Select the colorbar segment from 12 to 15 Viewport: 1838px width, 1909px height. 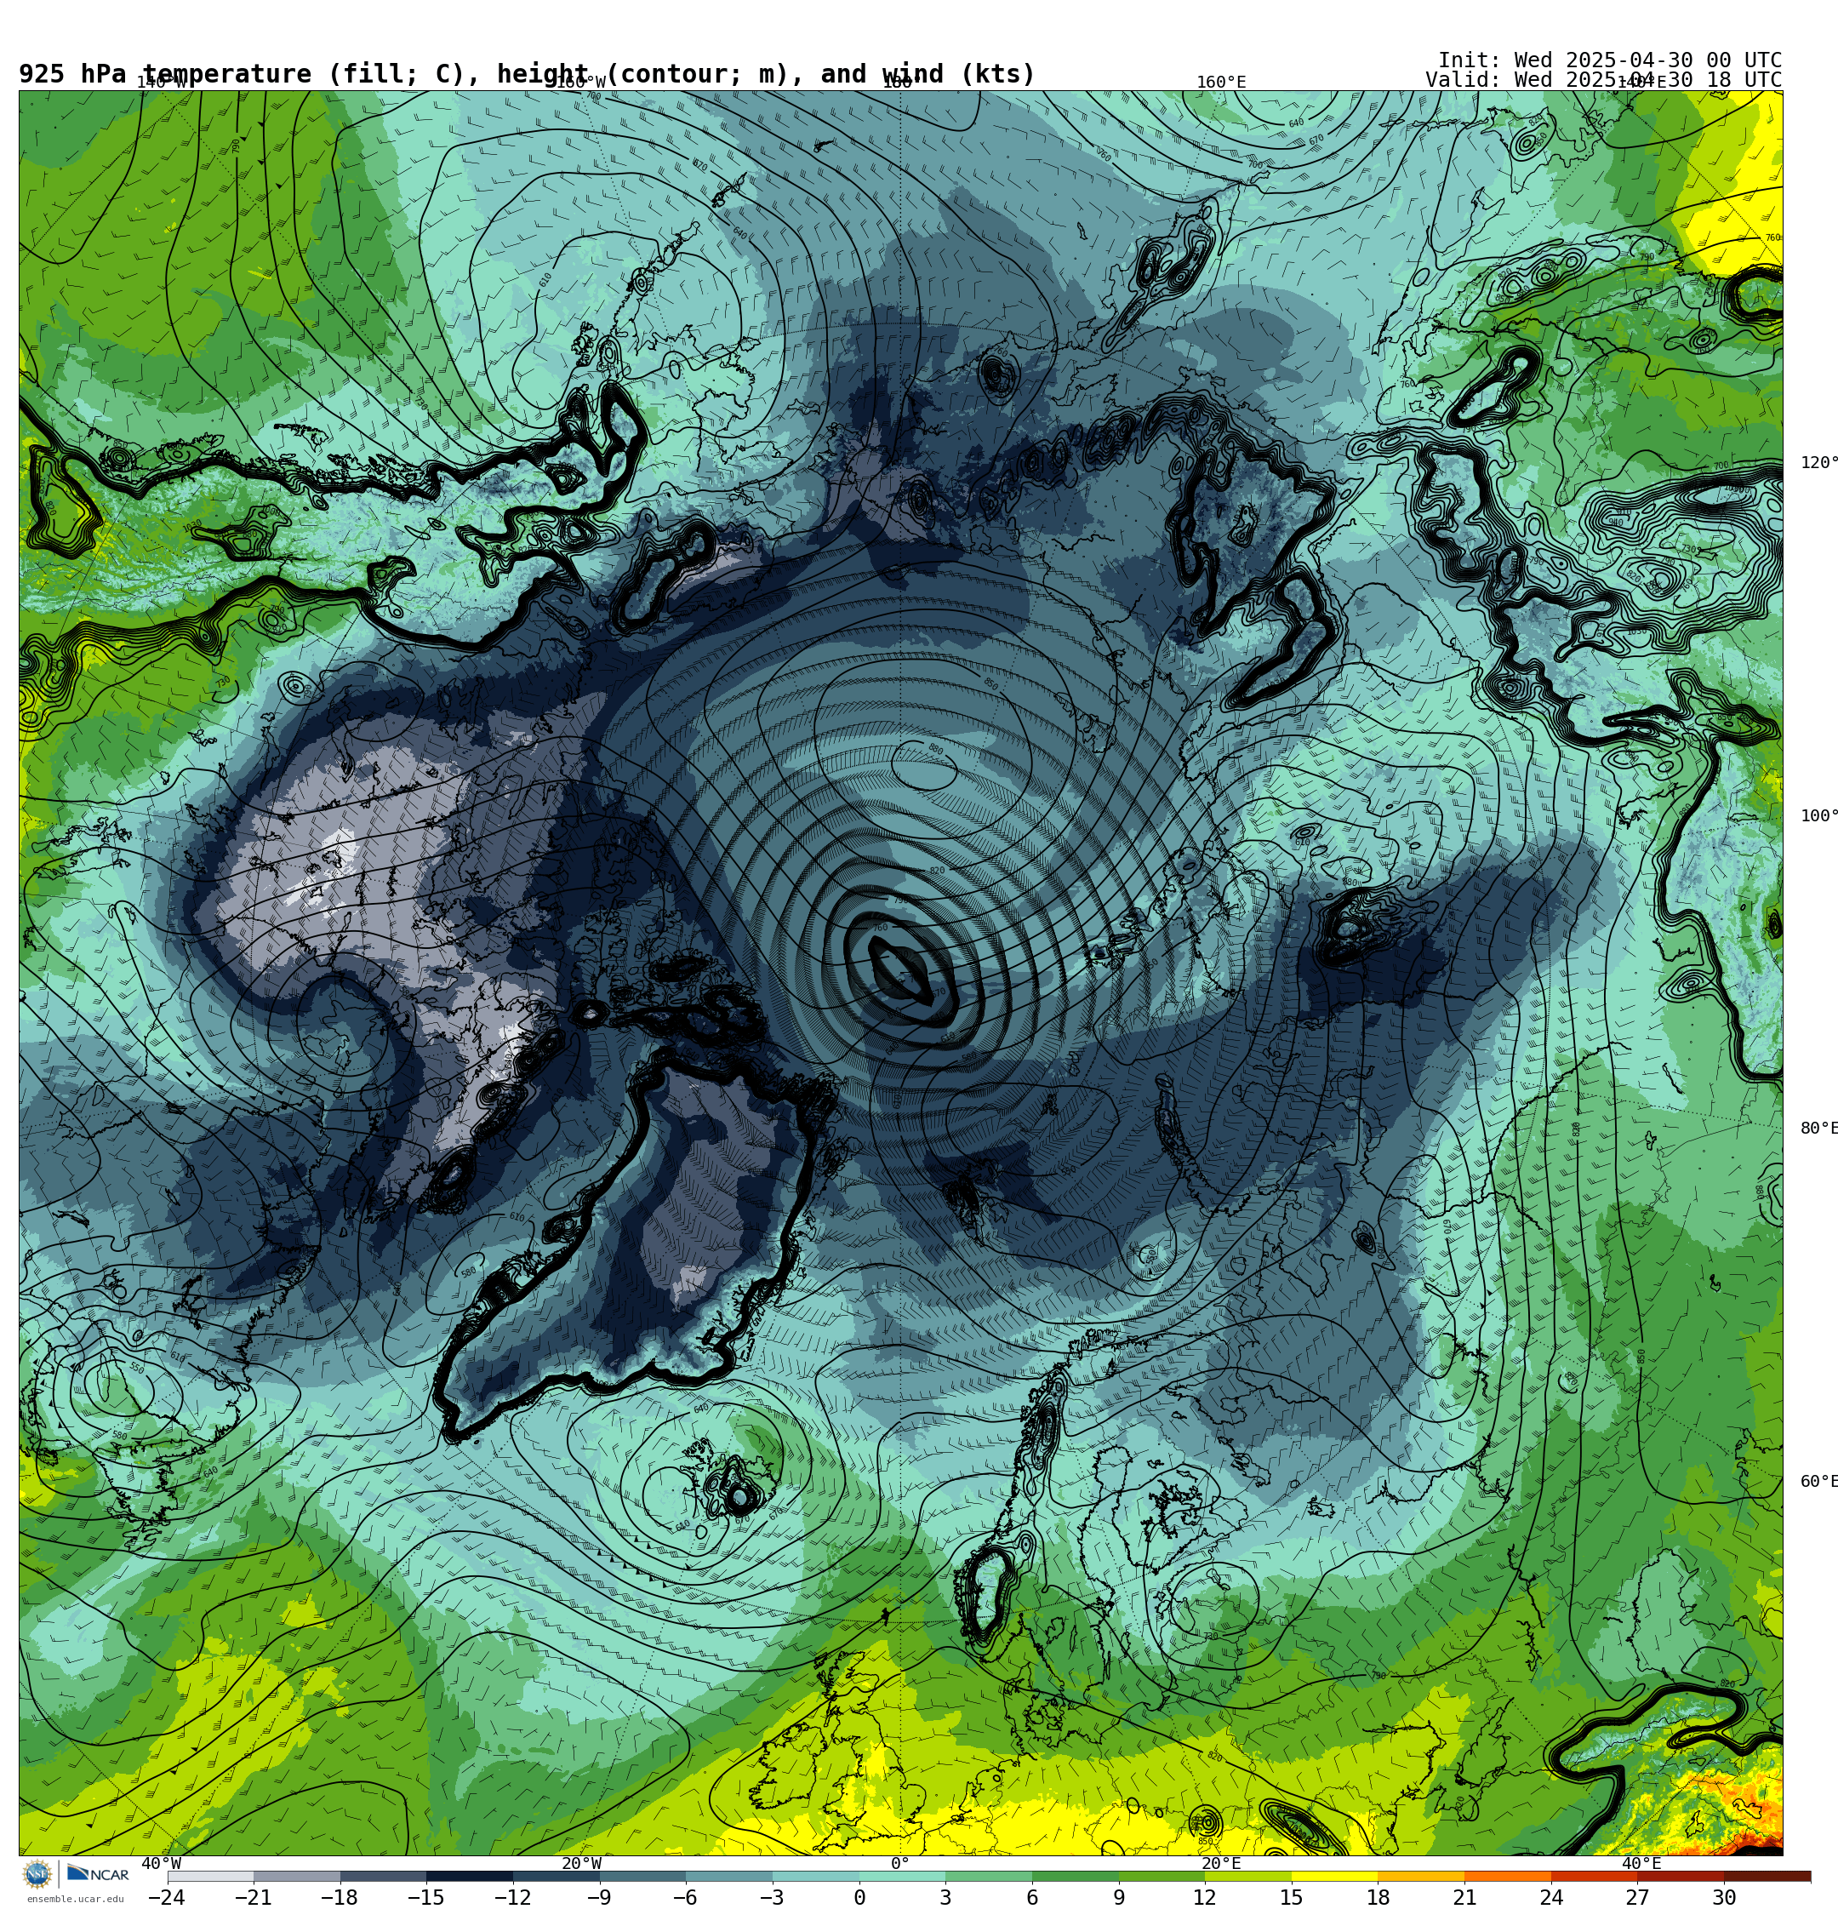1247,1876
